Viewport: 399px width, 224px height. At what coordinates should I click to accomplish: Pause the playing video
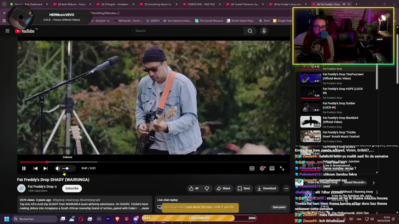coord(24,168)
